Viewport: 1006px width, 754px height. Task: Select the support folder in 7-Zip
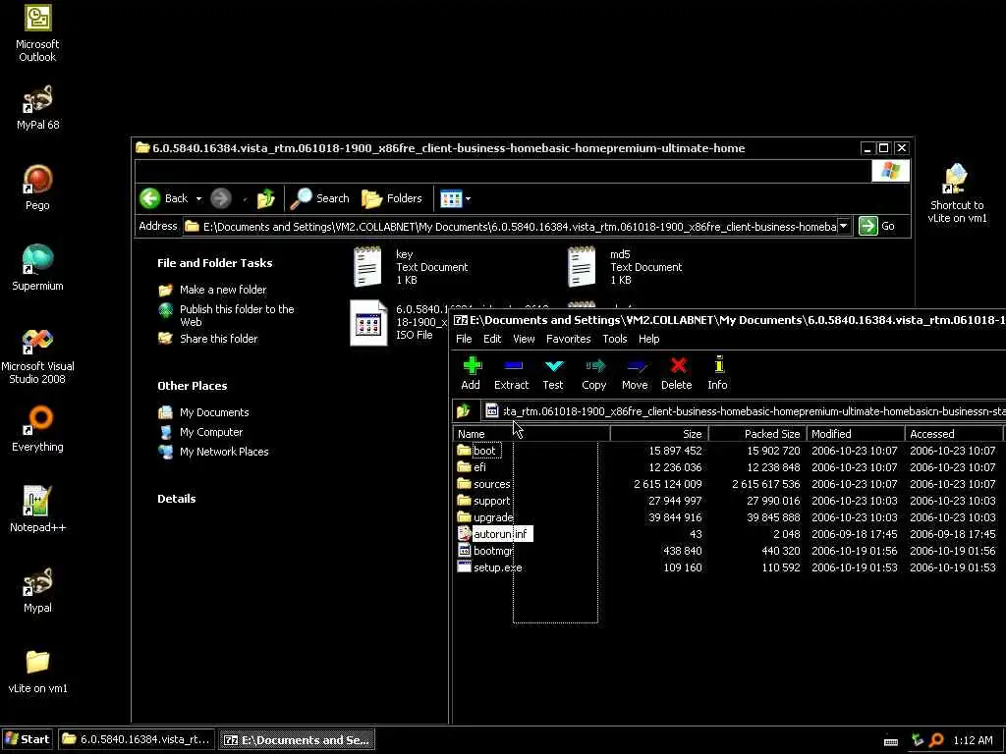click(484, 501)
